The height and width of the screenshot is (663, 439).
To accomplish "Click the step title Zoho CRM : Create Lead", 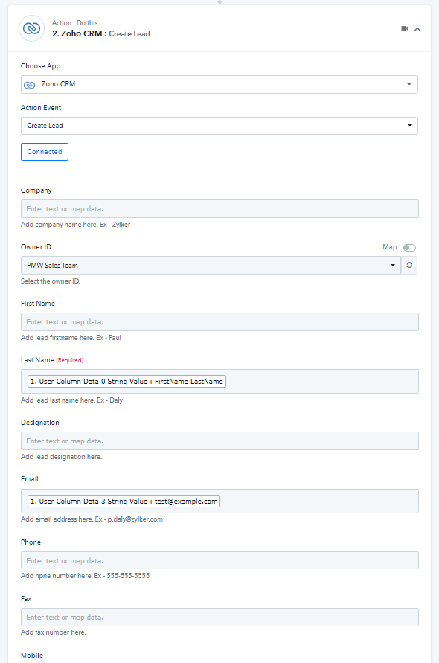I will [101, 33].
